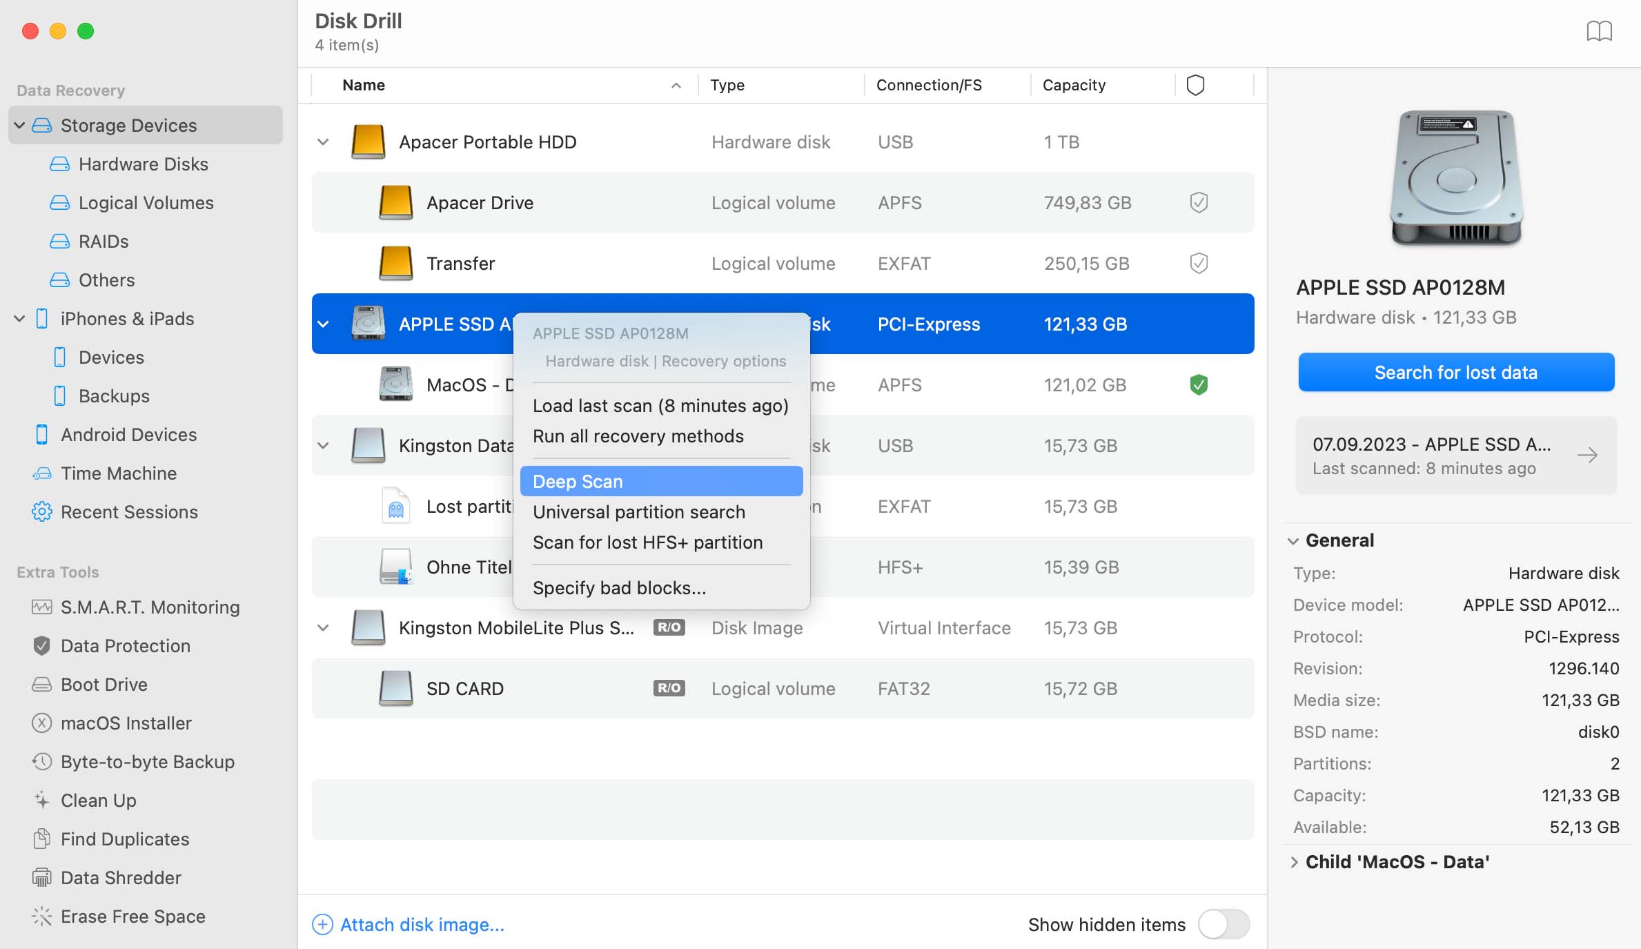Toggle protection shield for Apacer Drive
Viewport: 1641px width, 949px height.
(x=1199, y=202)
